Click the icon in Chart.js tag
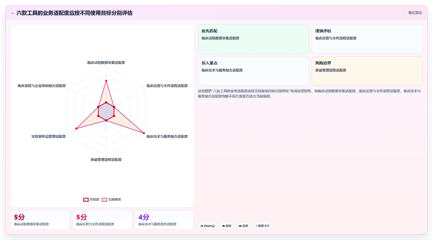The height and width of the screenshot is (240, 433). (x=202, y=226)
